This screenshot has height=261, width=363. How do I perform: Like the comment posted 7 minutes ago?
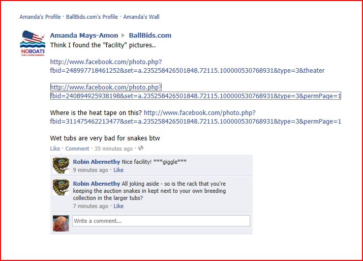[x=118, y=206]
